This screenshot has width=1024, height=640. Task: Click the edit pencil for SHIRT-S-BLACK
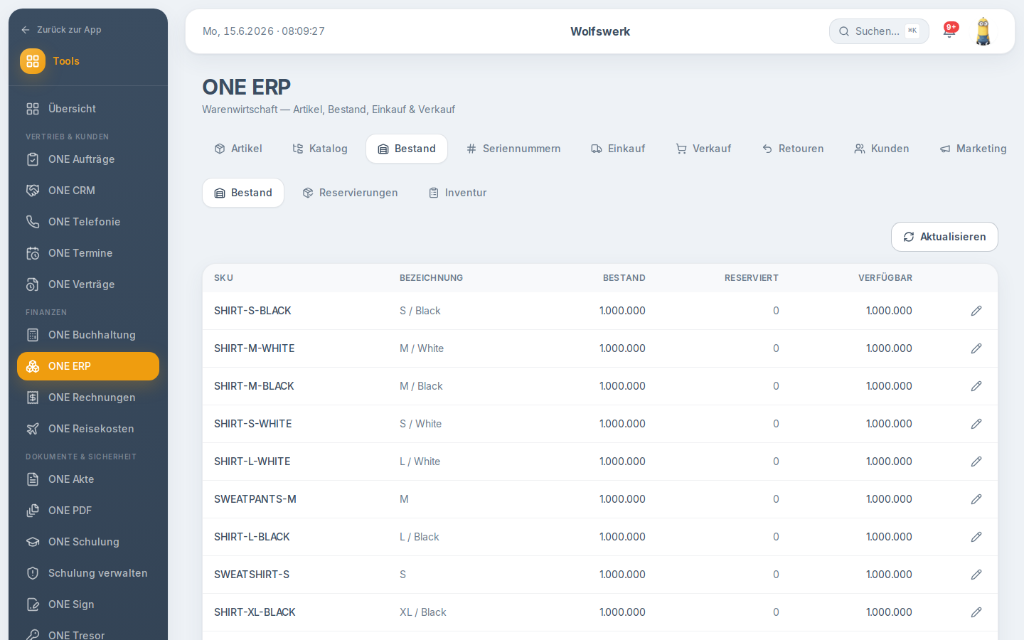976,311
